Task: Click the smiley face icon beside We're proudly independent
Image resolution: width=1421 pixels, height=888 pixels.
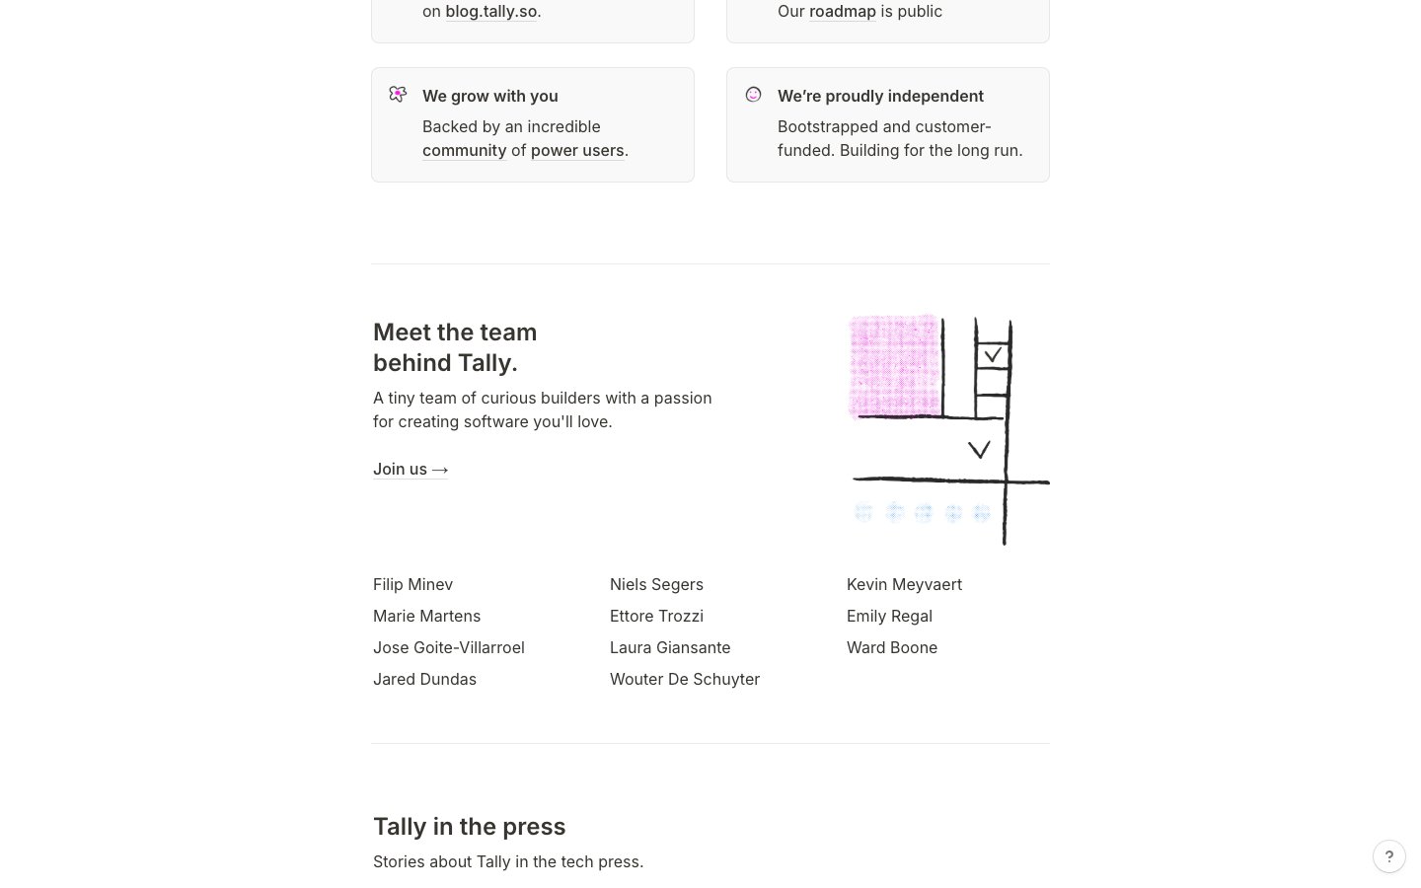Action: click(753, 95)
